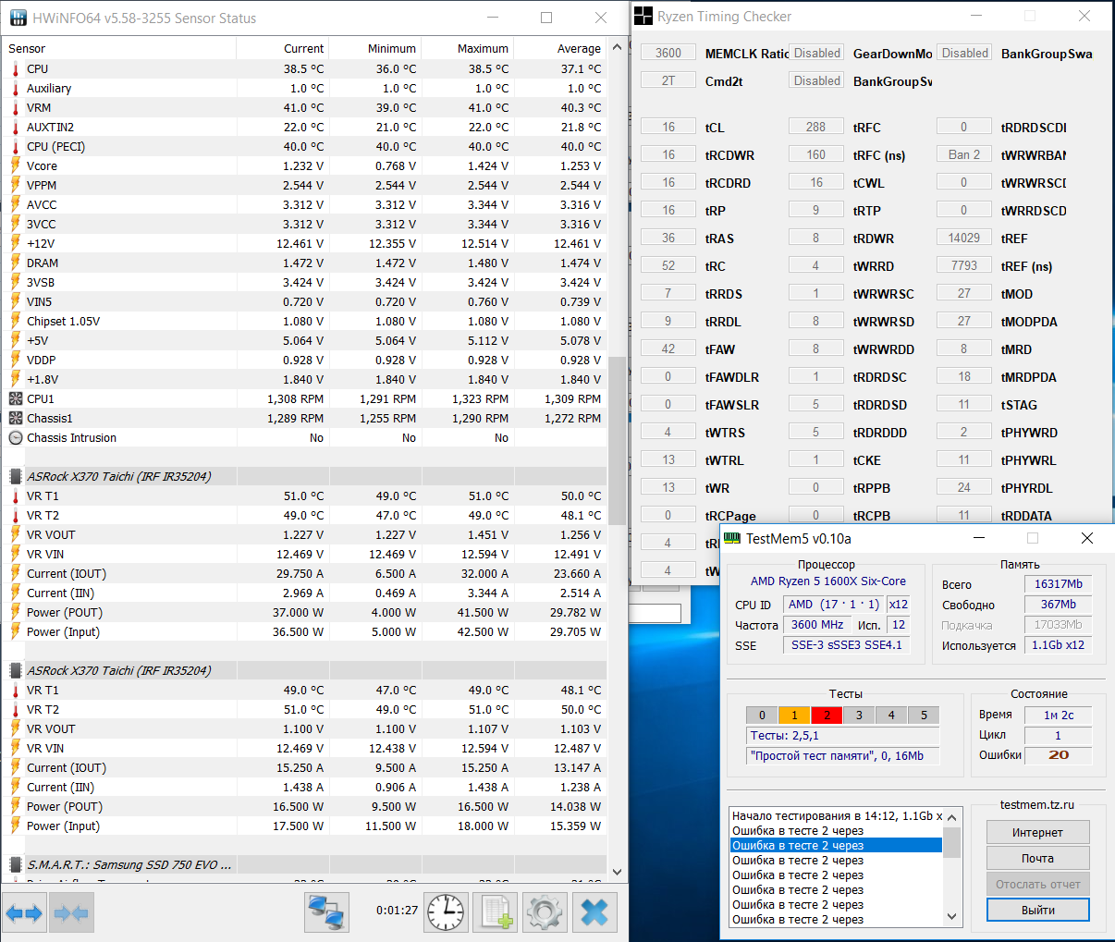Click the CPU thermometer icon

pyautogui.click(x=16, y=68)
